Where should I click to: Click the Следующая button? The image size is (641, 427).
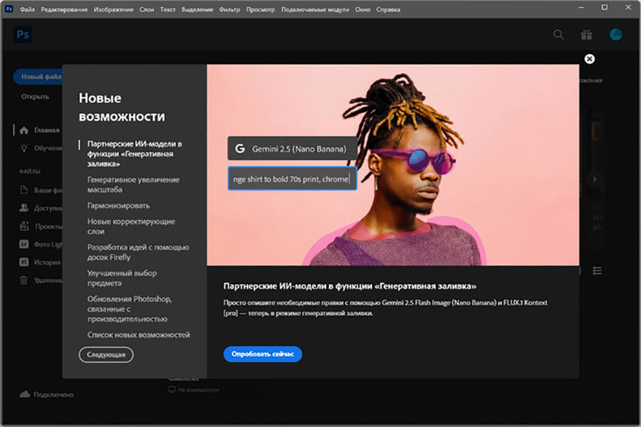click(106, 354)
